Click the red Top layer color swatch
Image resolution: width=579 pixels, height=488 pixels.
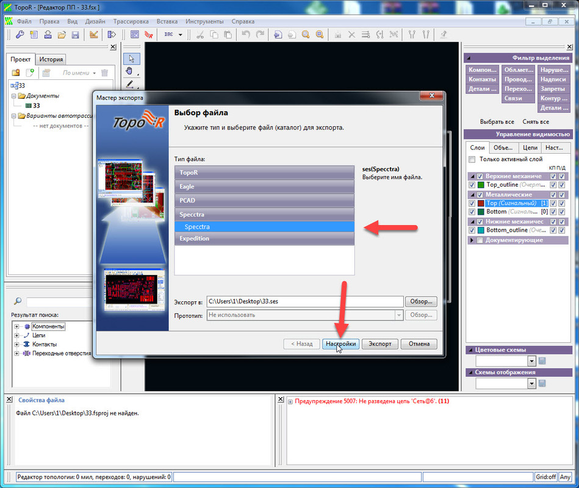click(x=481, y=203)
